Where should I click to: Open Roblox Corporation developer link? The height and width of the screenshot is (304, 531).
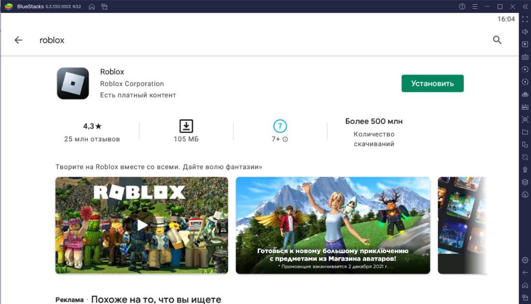[x=132, y=83]
